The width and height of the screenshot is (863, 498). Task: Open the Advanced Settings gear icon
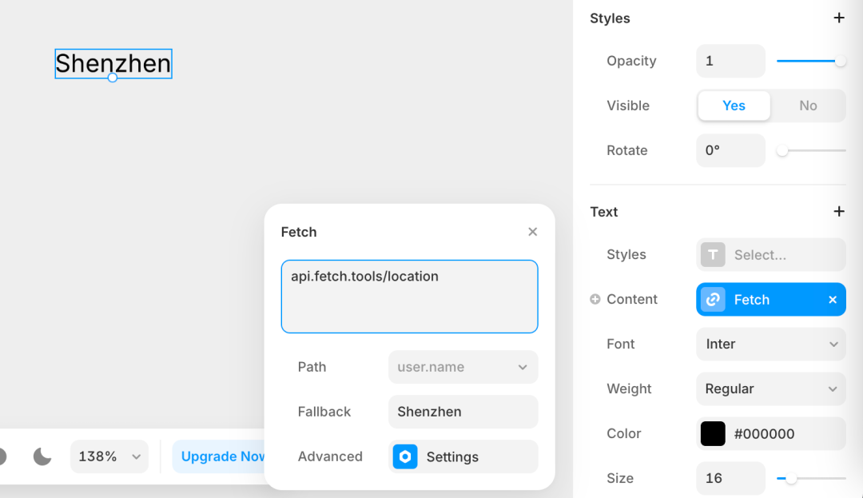(x=405, y=456)
